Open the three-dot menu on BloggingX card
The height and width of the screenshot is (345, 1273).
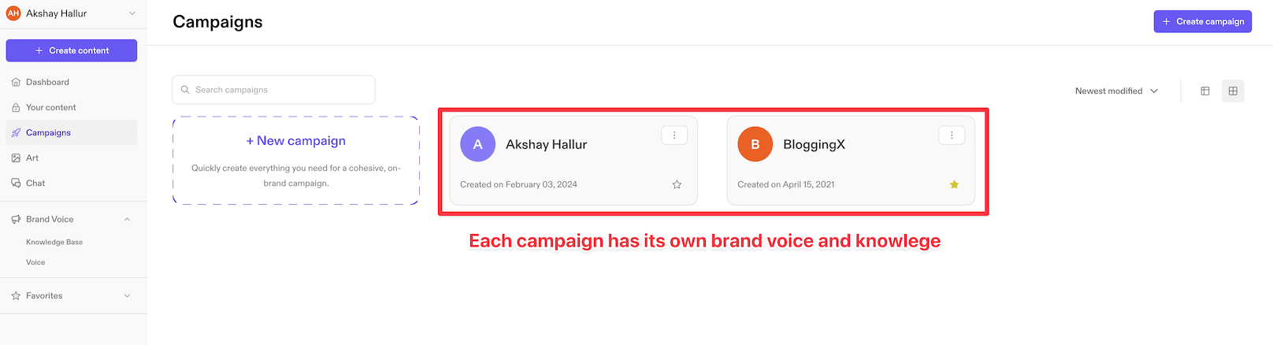[952, 135]
